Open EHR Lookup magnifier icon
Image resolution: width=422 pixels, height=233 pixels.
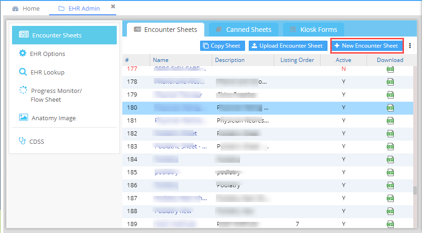[23, 72]
